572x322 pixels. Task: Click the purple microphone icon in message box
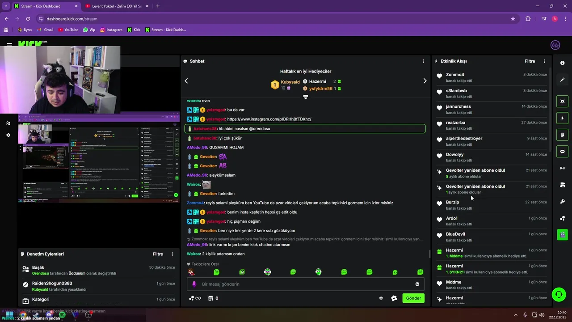pyautogui.click(x=194, y=284)
